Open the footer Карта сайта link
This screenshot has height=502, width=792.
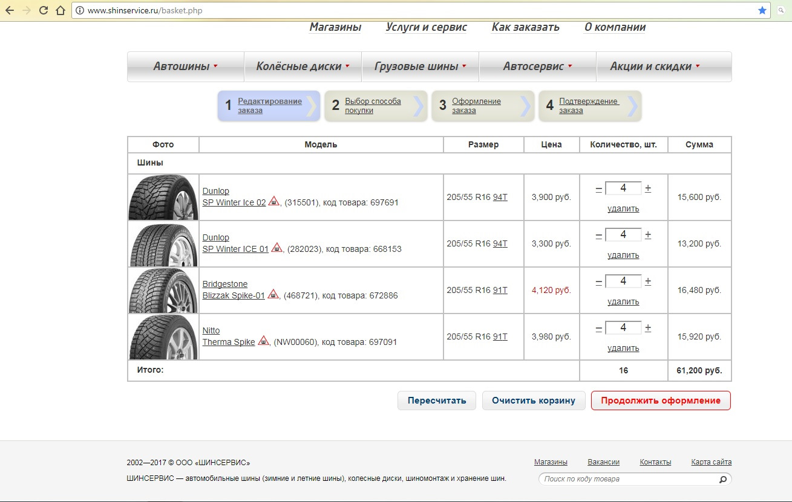(712, 462)
